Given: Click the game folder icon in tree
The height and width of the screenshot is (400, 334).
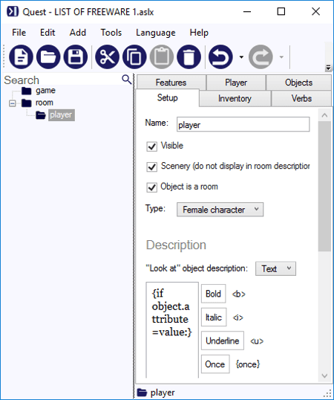Looking at the screenshot, I should (27, 91).
